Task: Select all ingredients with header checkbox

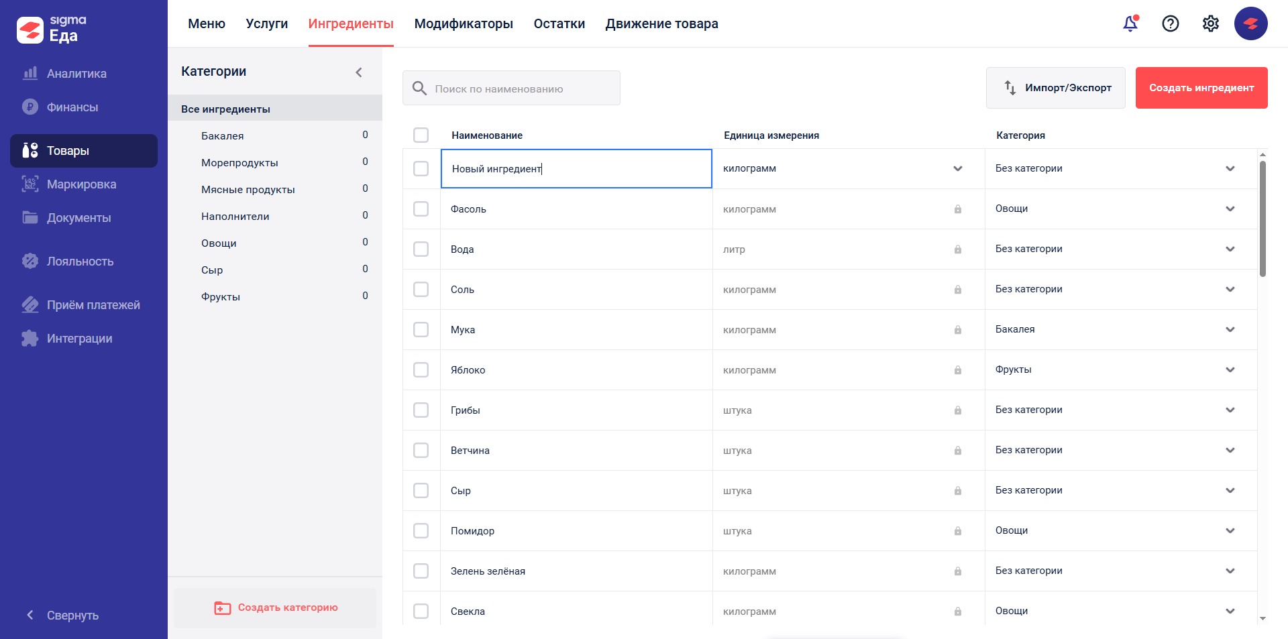Action: (x=421, y=135)
